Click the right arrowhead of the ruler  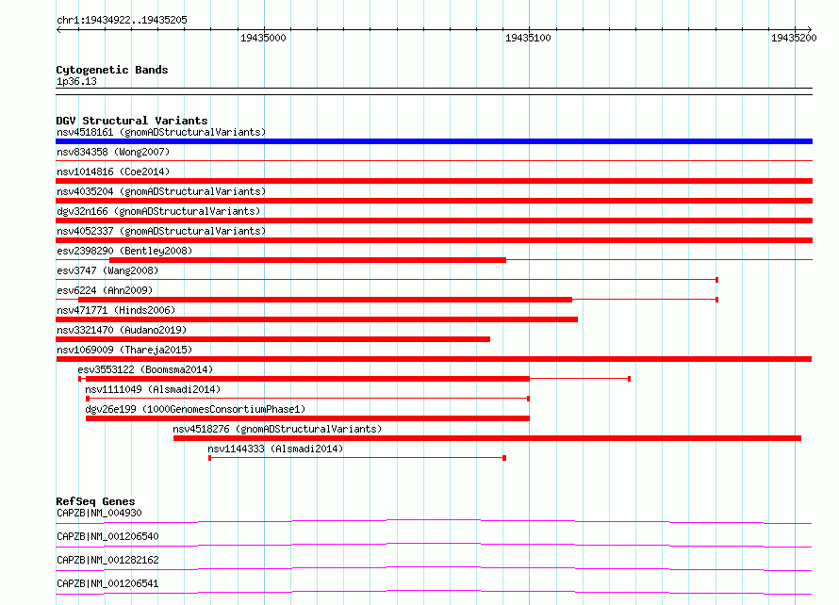[x=810, y=29]
